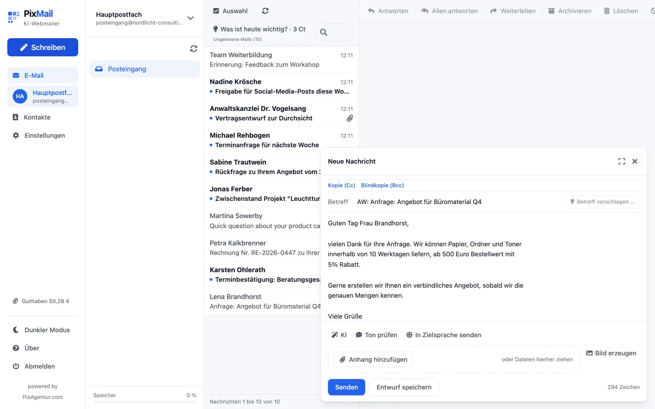The image size is (655, 409).
Task: Click the Schreiben compose button
Action: [x=43, y=47]
